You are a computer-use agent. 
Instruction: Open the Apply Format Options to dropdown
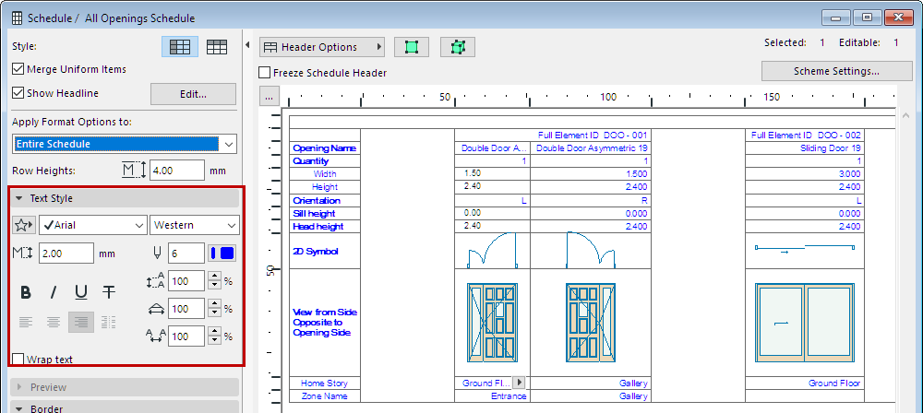point(126,144)
